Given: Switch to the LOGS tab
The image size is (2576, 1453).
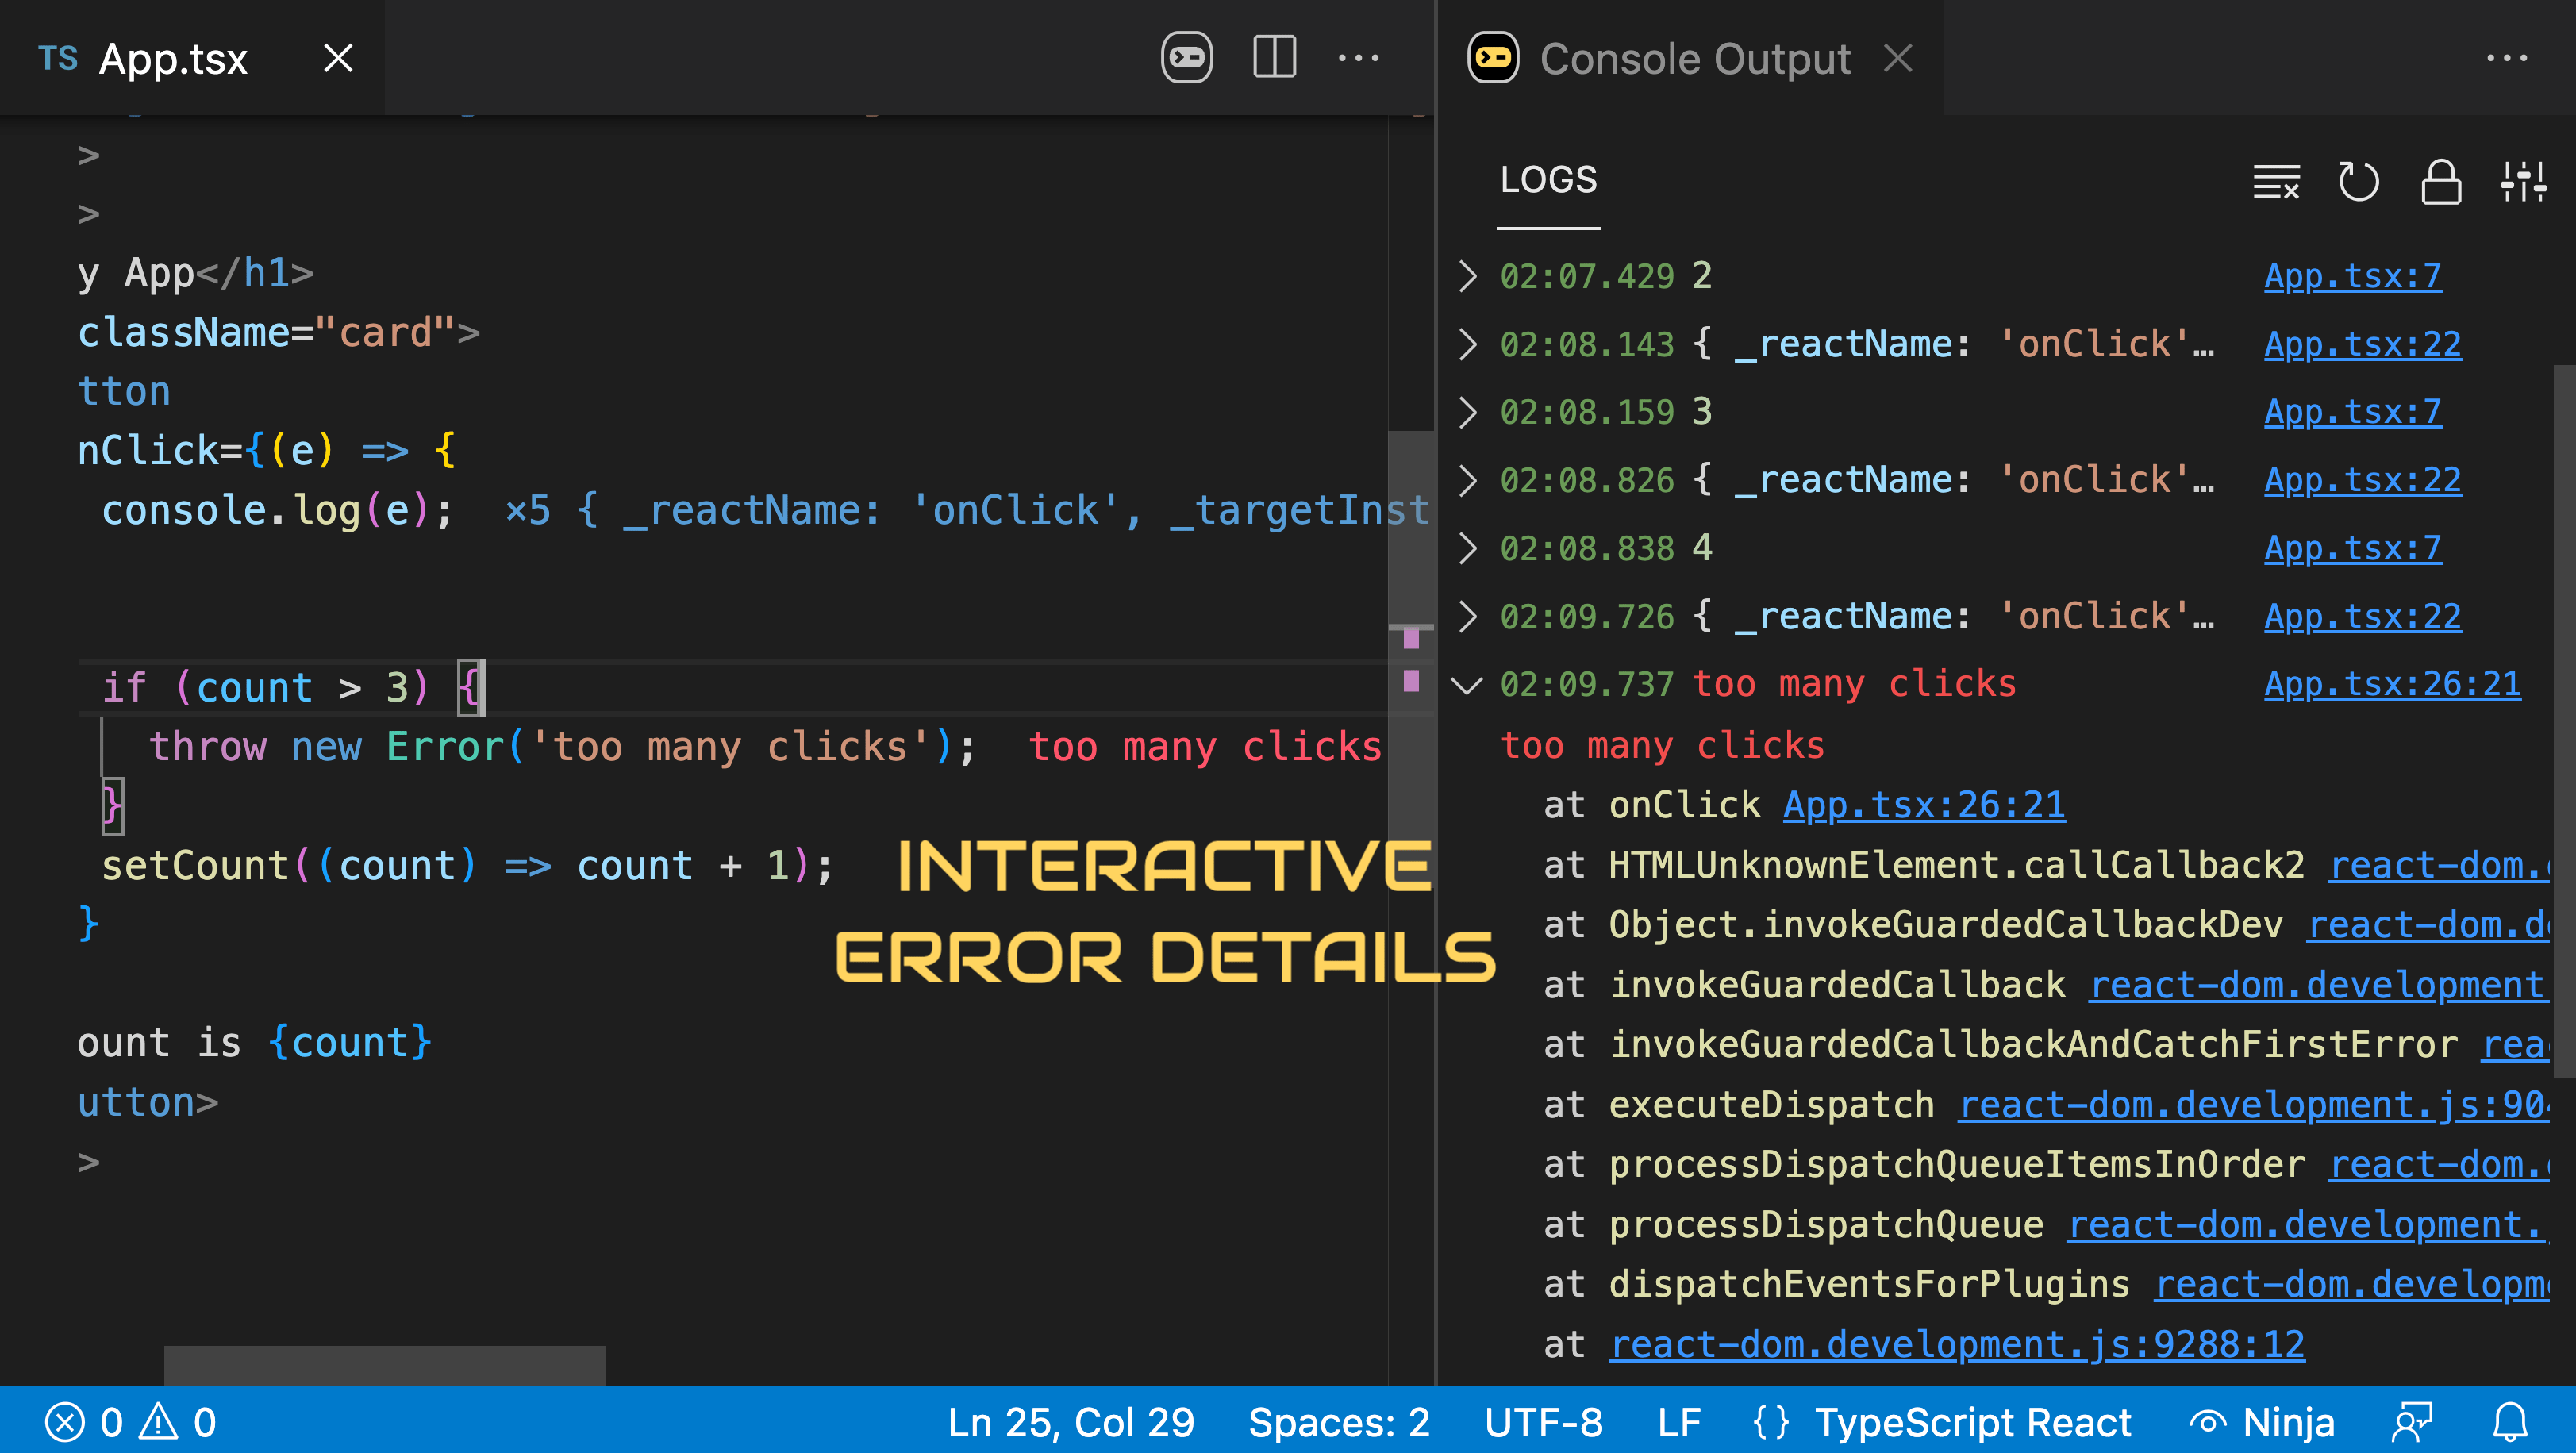Looking at the screenshot, I should point(1548,180).
